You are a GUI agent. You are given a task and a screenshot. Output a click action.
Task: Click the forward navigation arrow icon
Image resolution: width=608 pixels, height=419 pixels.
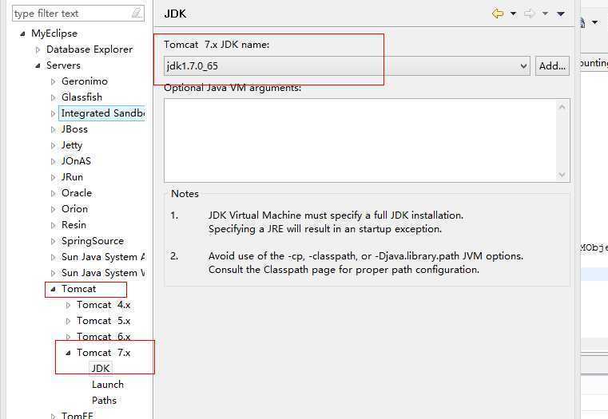(529, 14)
